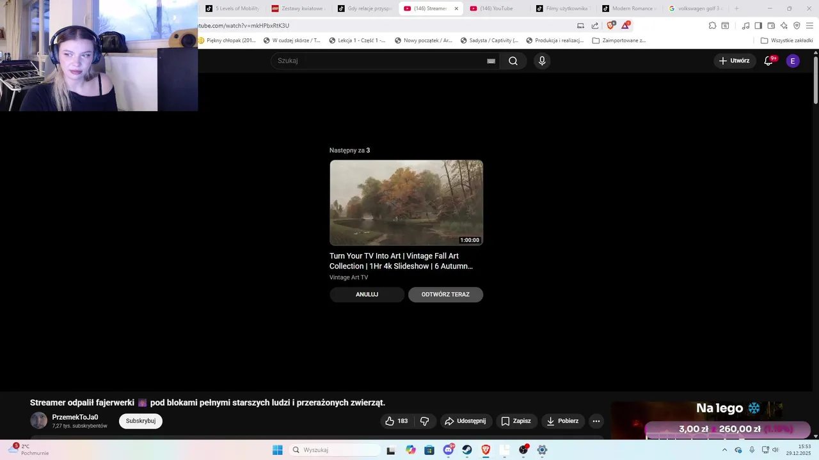Dislike the video with thumbs down
819x460 pixels.
tap(424, 421)
